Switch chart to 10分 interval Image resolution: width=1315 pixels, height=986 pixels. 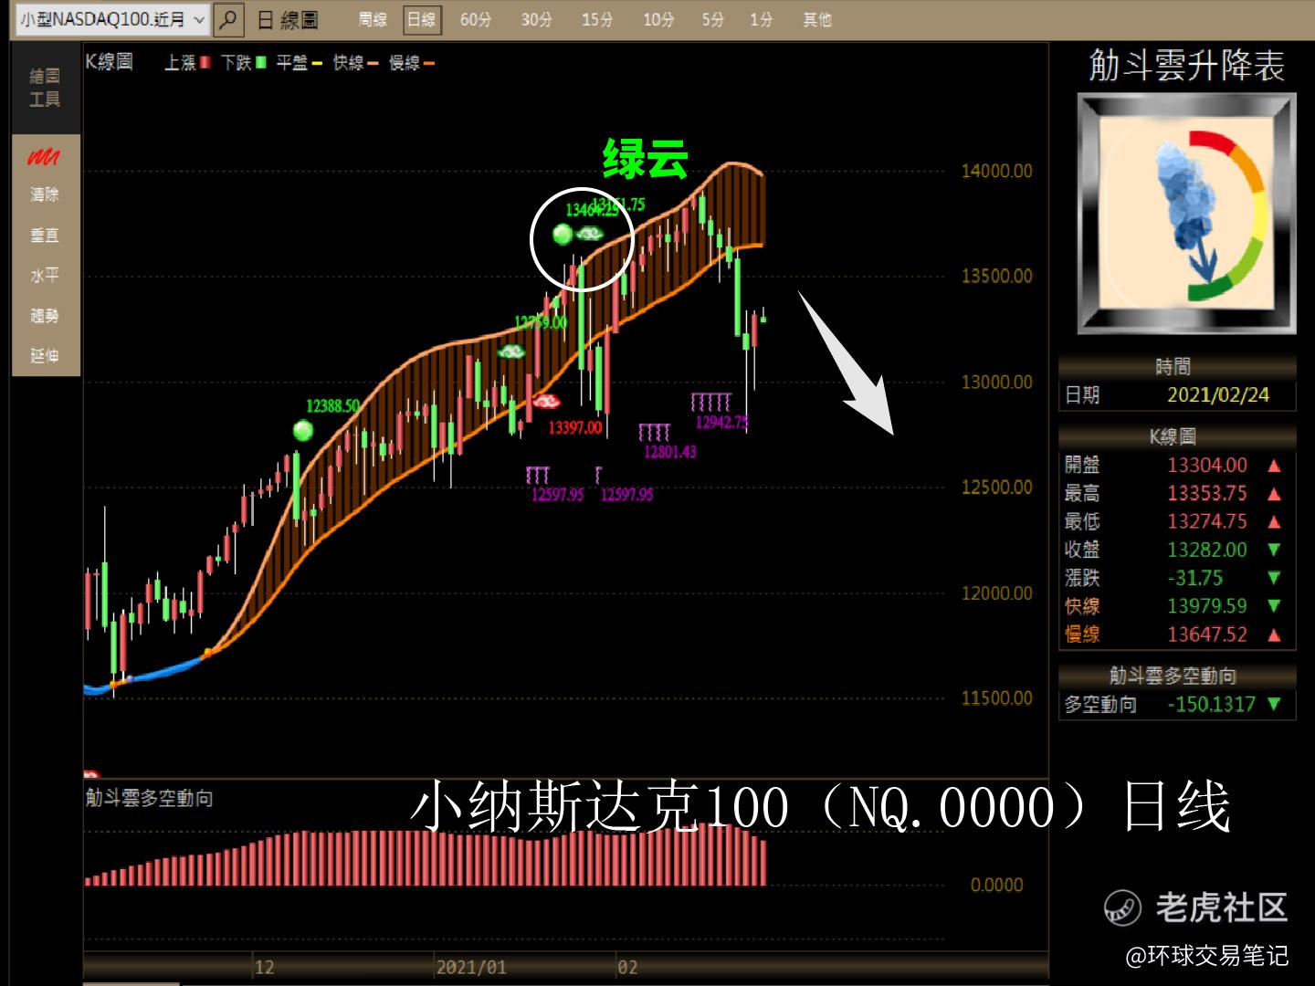tap(658, 19)
